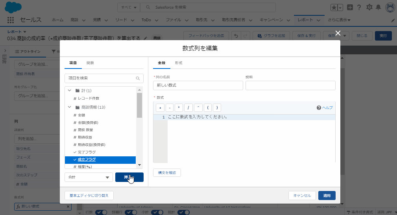The image size is (397, 215).
Task: Open the global actions plus icon
Action: [x=350, y=7]
